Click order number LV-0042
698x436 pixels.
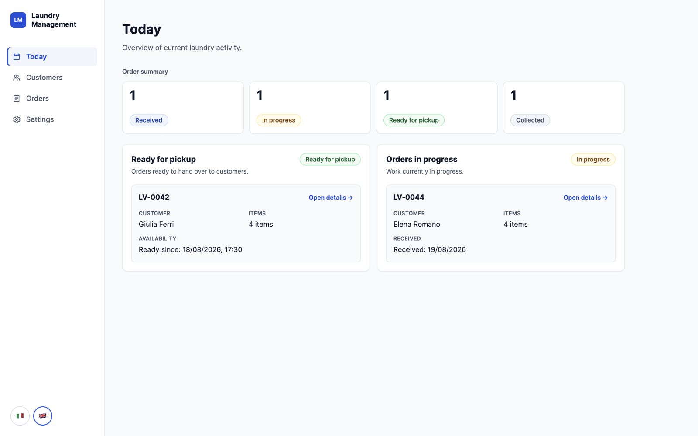click(154, 197)
